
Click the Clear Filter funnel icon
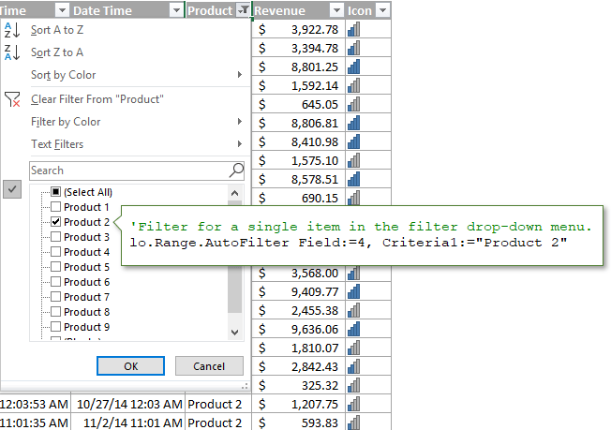11,99
